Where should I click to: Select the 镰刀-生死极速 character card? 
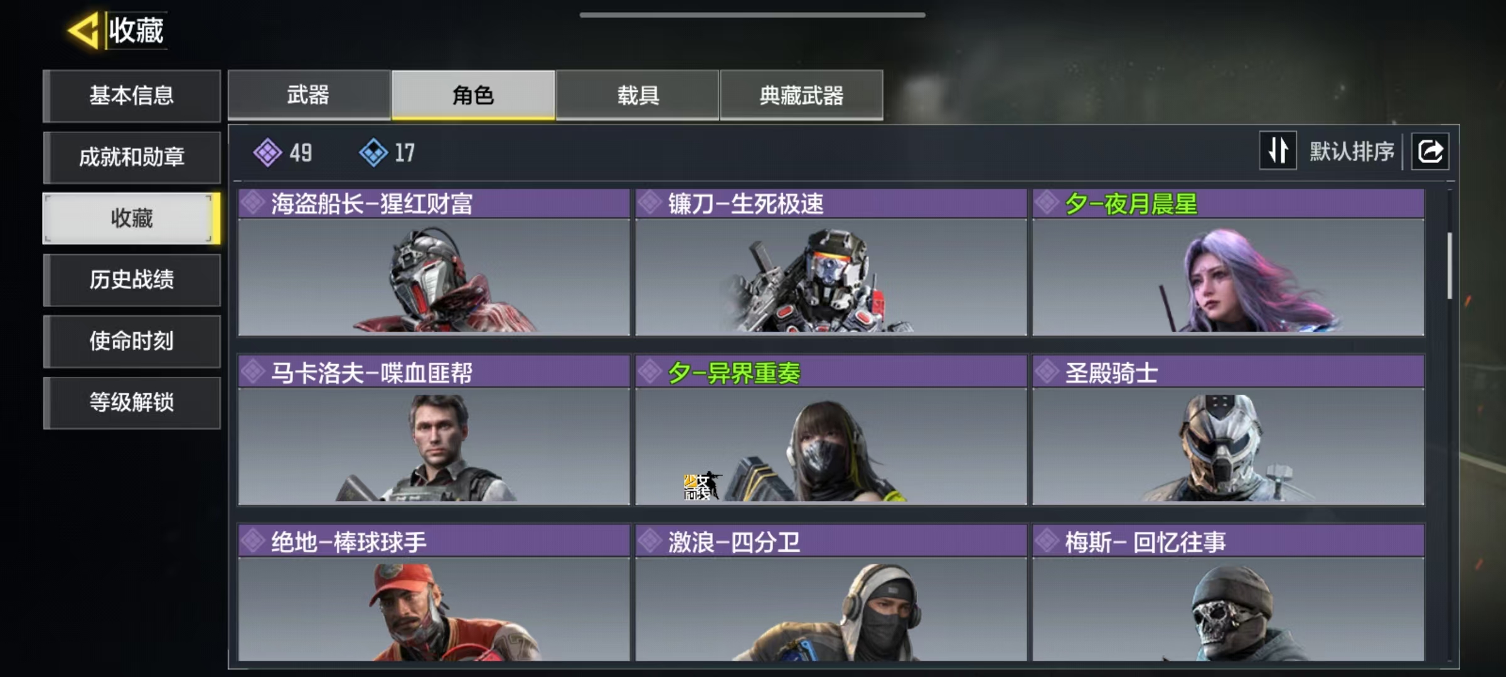point(831,263)
